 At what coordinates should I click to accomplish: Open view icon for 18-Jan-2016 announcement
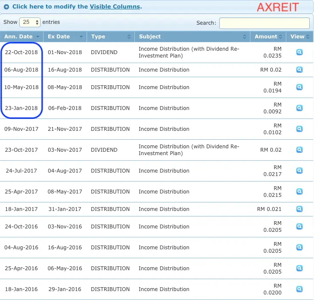299,289
